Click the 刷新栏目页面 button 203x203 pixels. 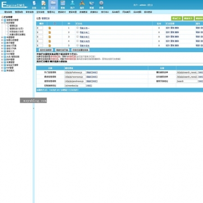(62, 50)
